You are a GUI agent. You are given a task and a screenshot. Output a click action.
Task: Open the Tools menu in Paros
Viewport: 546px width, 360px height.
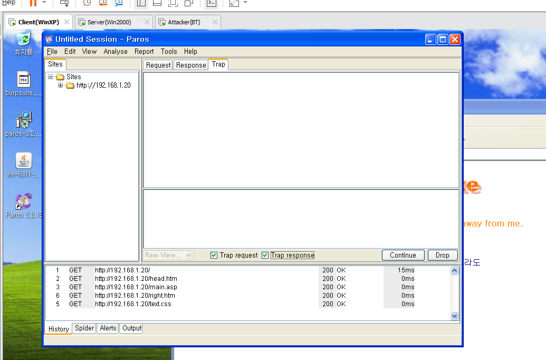pos(169,52)
